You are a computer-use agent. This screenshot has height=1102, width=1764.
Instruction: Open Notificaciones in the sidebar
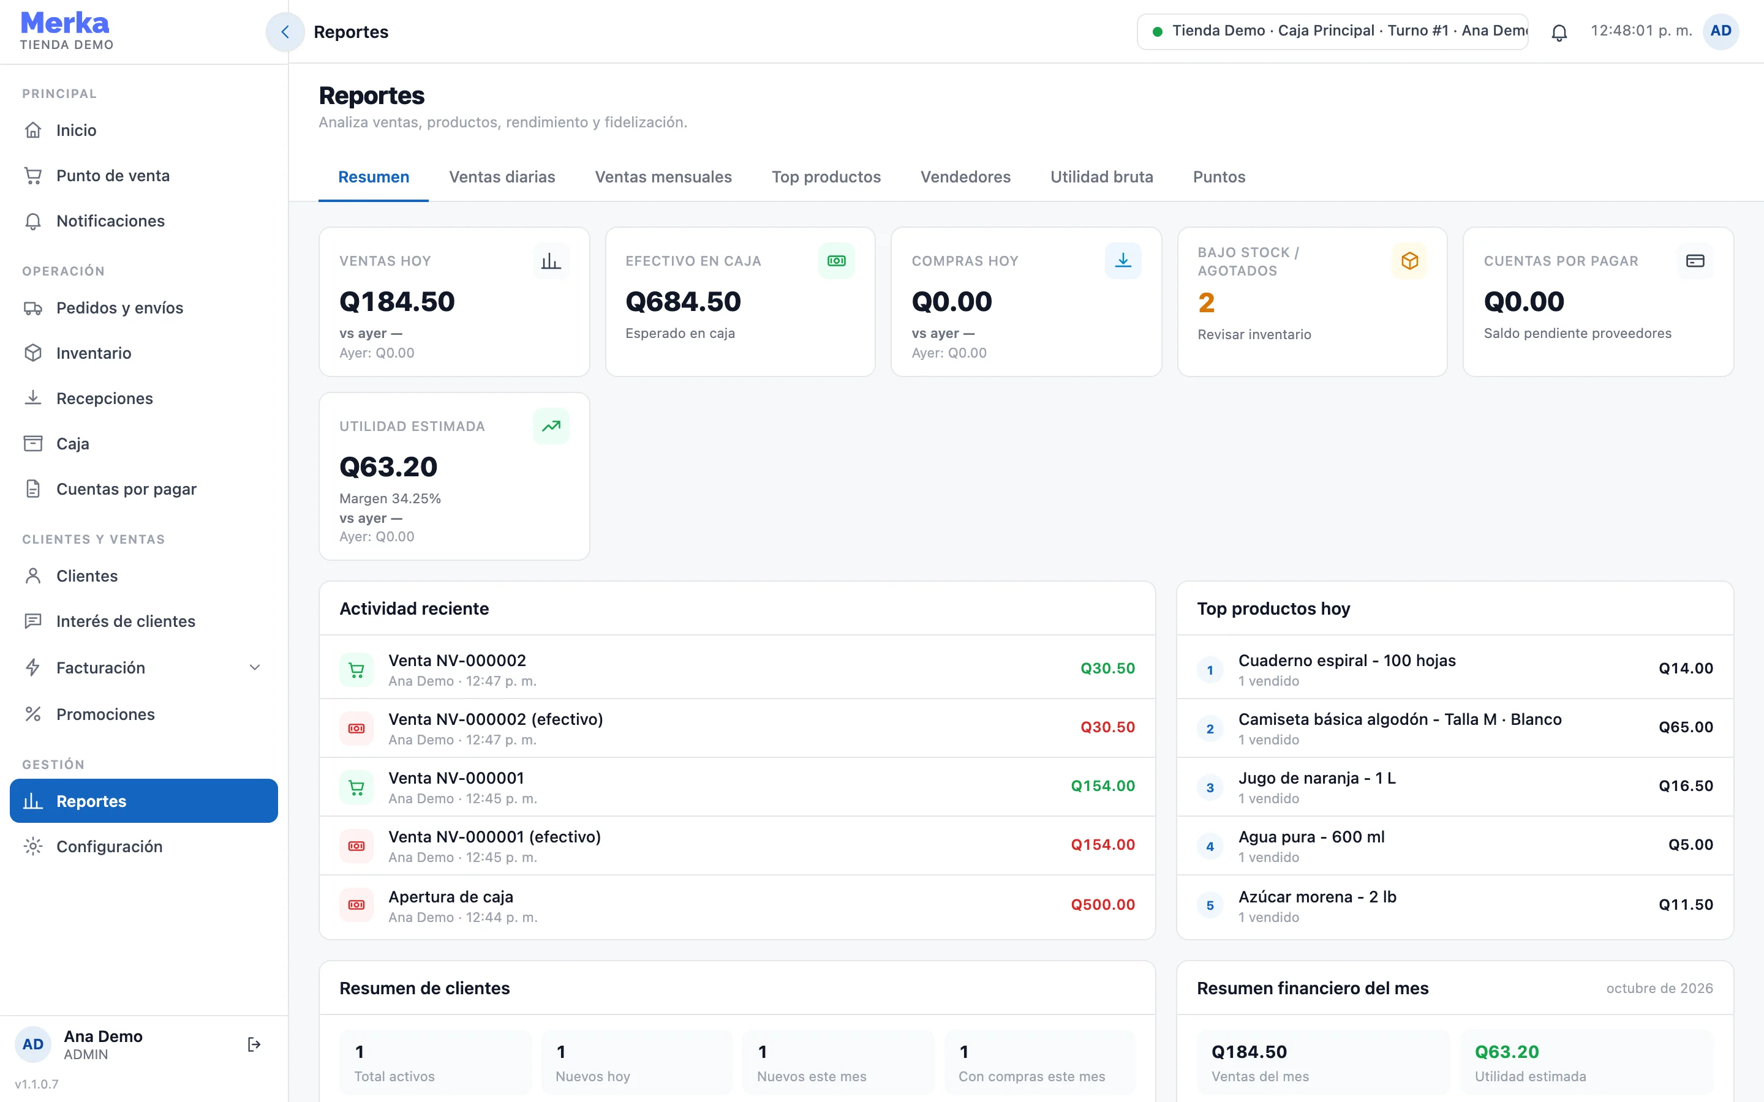(x=143, y=221)
